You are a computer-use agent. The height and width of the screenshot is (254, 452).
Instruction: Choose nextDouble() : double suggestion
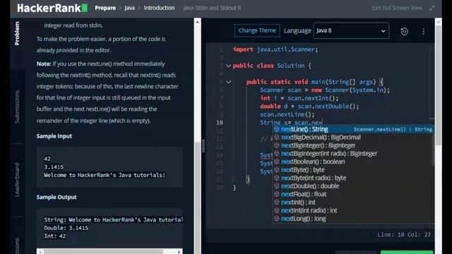coord(353,186)
